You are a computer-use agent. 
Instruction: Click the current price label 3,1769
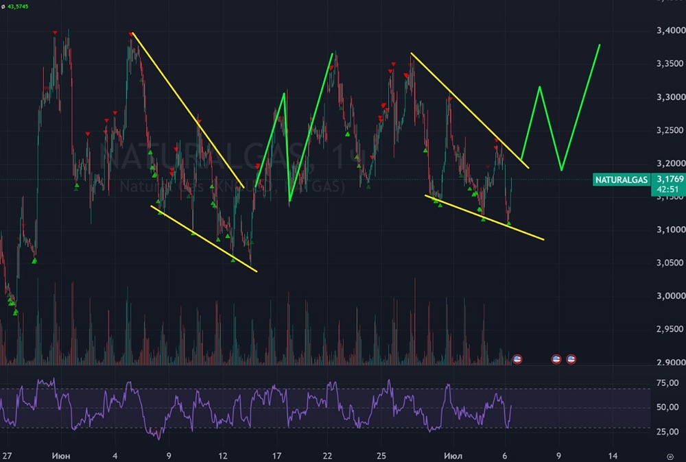670,179
